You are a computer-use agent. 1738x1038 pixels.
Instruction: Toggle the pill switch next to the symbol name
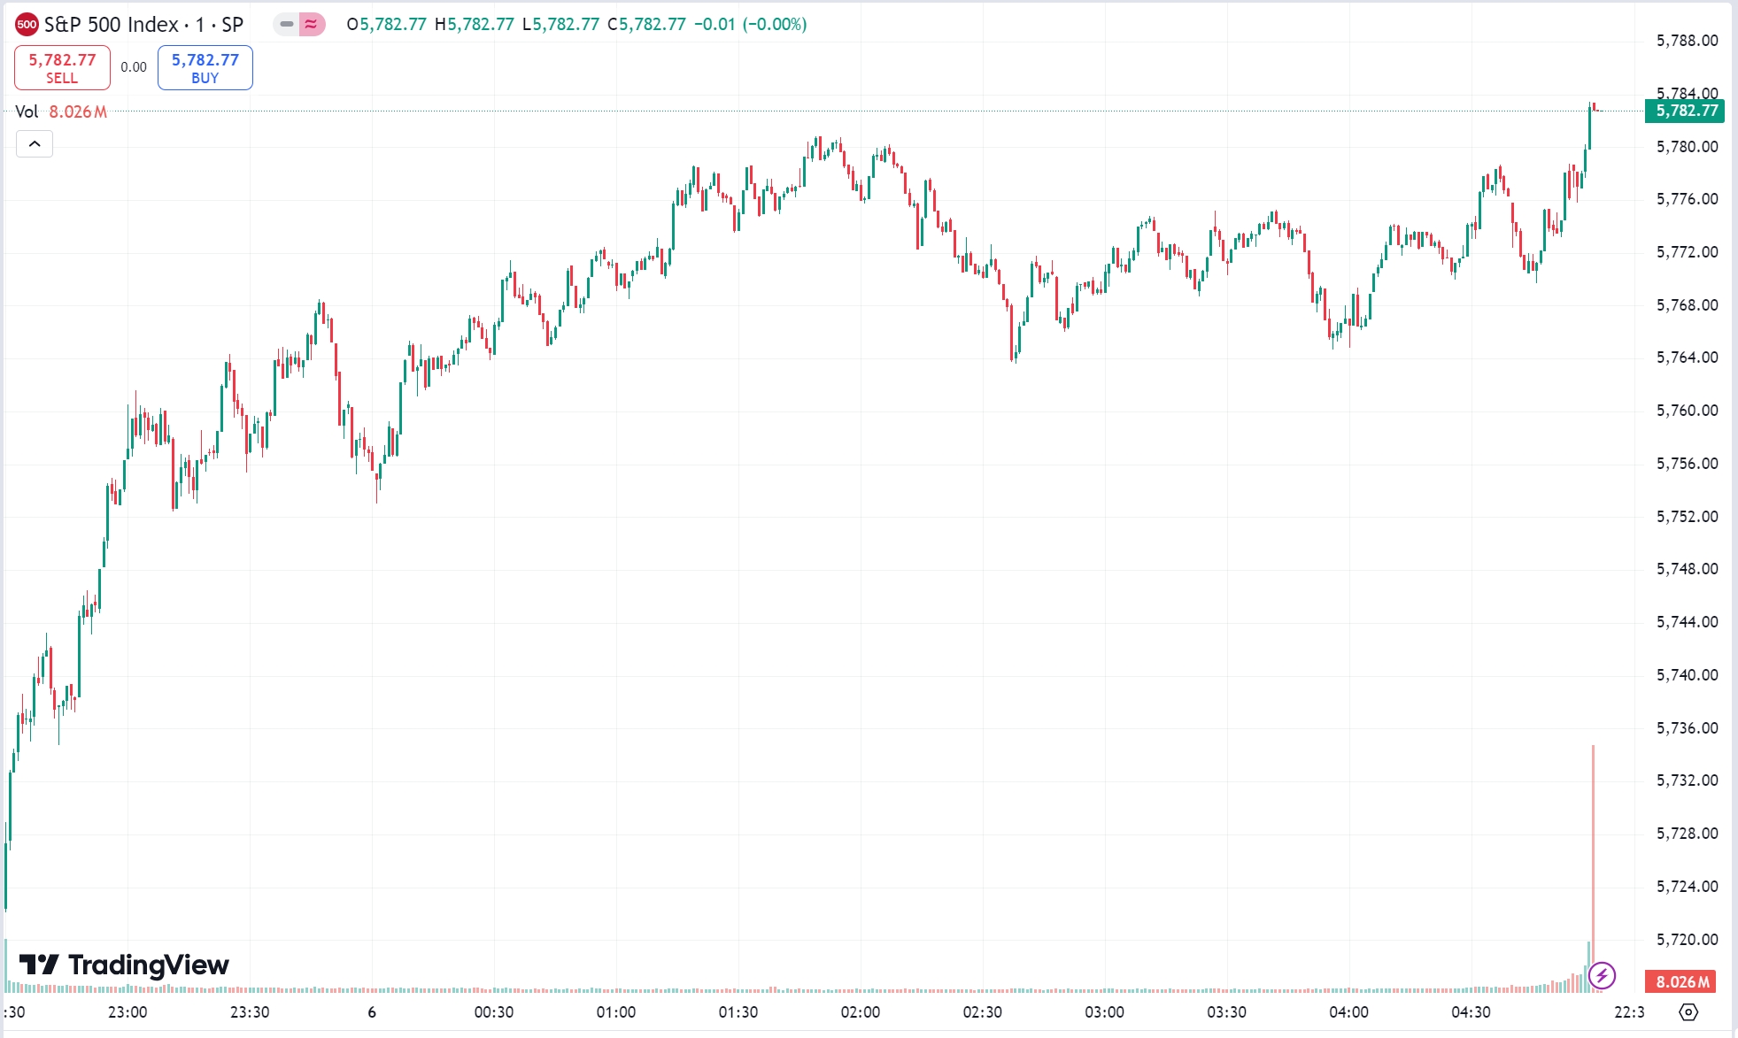click(x=297, y=25)
